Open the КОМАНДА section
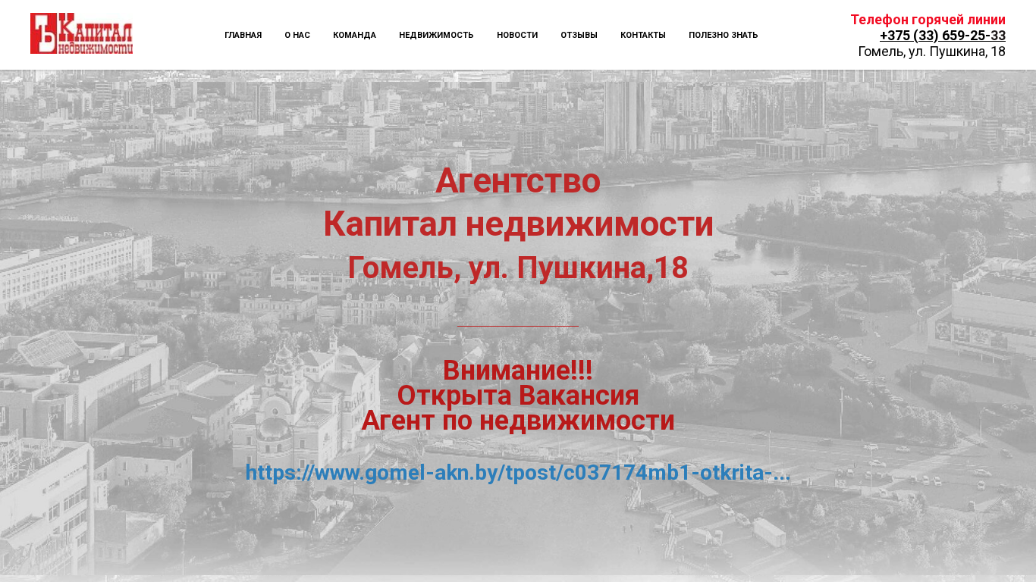1036x582 pixels. coord(354,35)
